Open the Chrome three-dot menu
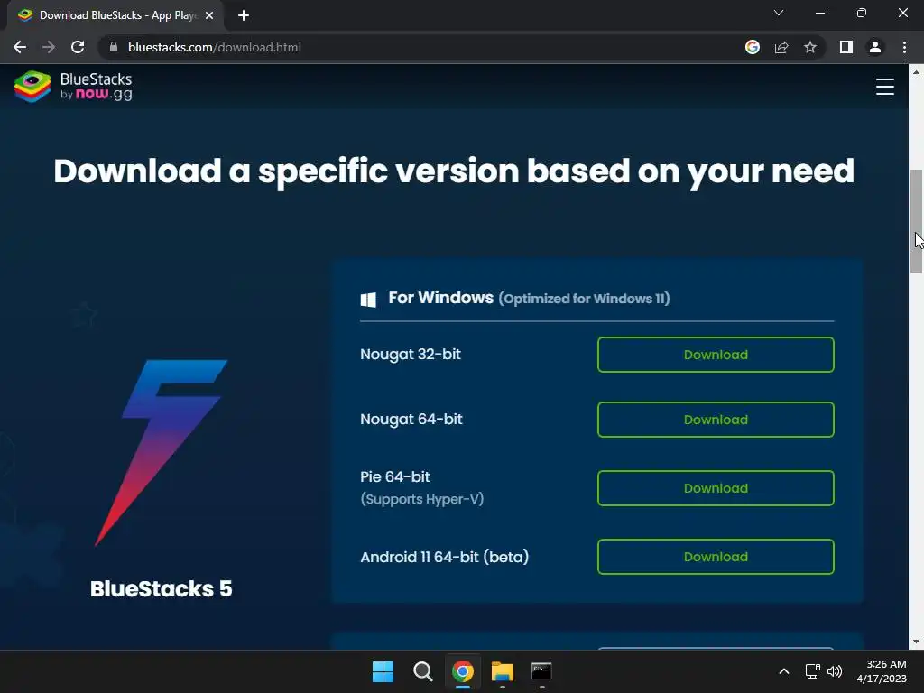The width and height of the screenshot is (924, 693). pyautogui.click(x=904, y=47)
